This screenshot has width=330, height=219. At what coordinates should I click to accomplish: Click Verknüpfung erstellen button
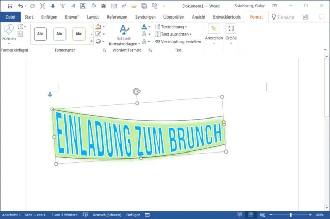pos(178,42)
